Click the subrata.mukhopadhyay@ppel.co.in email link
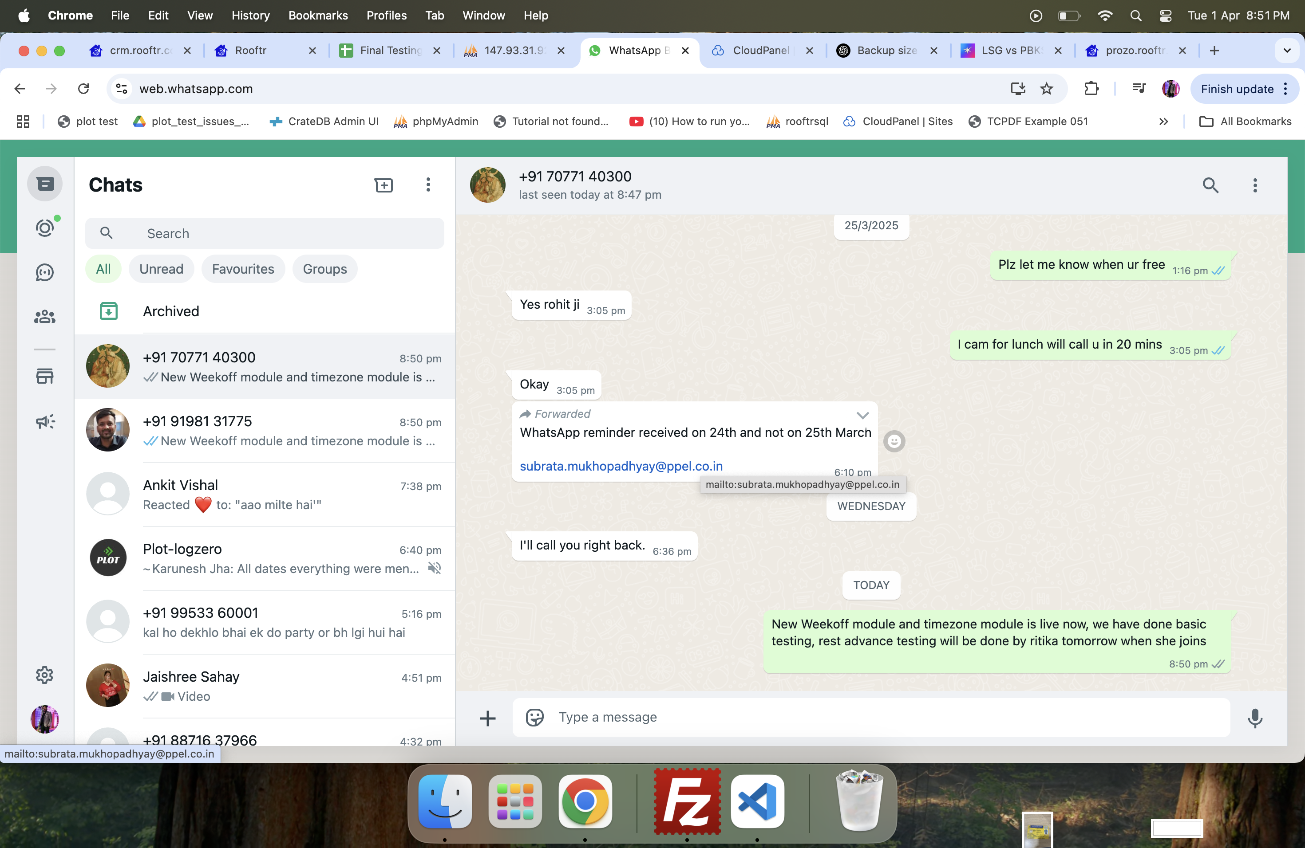This screenshot has width=1305, height=848. pos(621,466)
